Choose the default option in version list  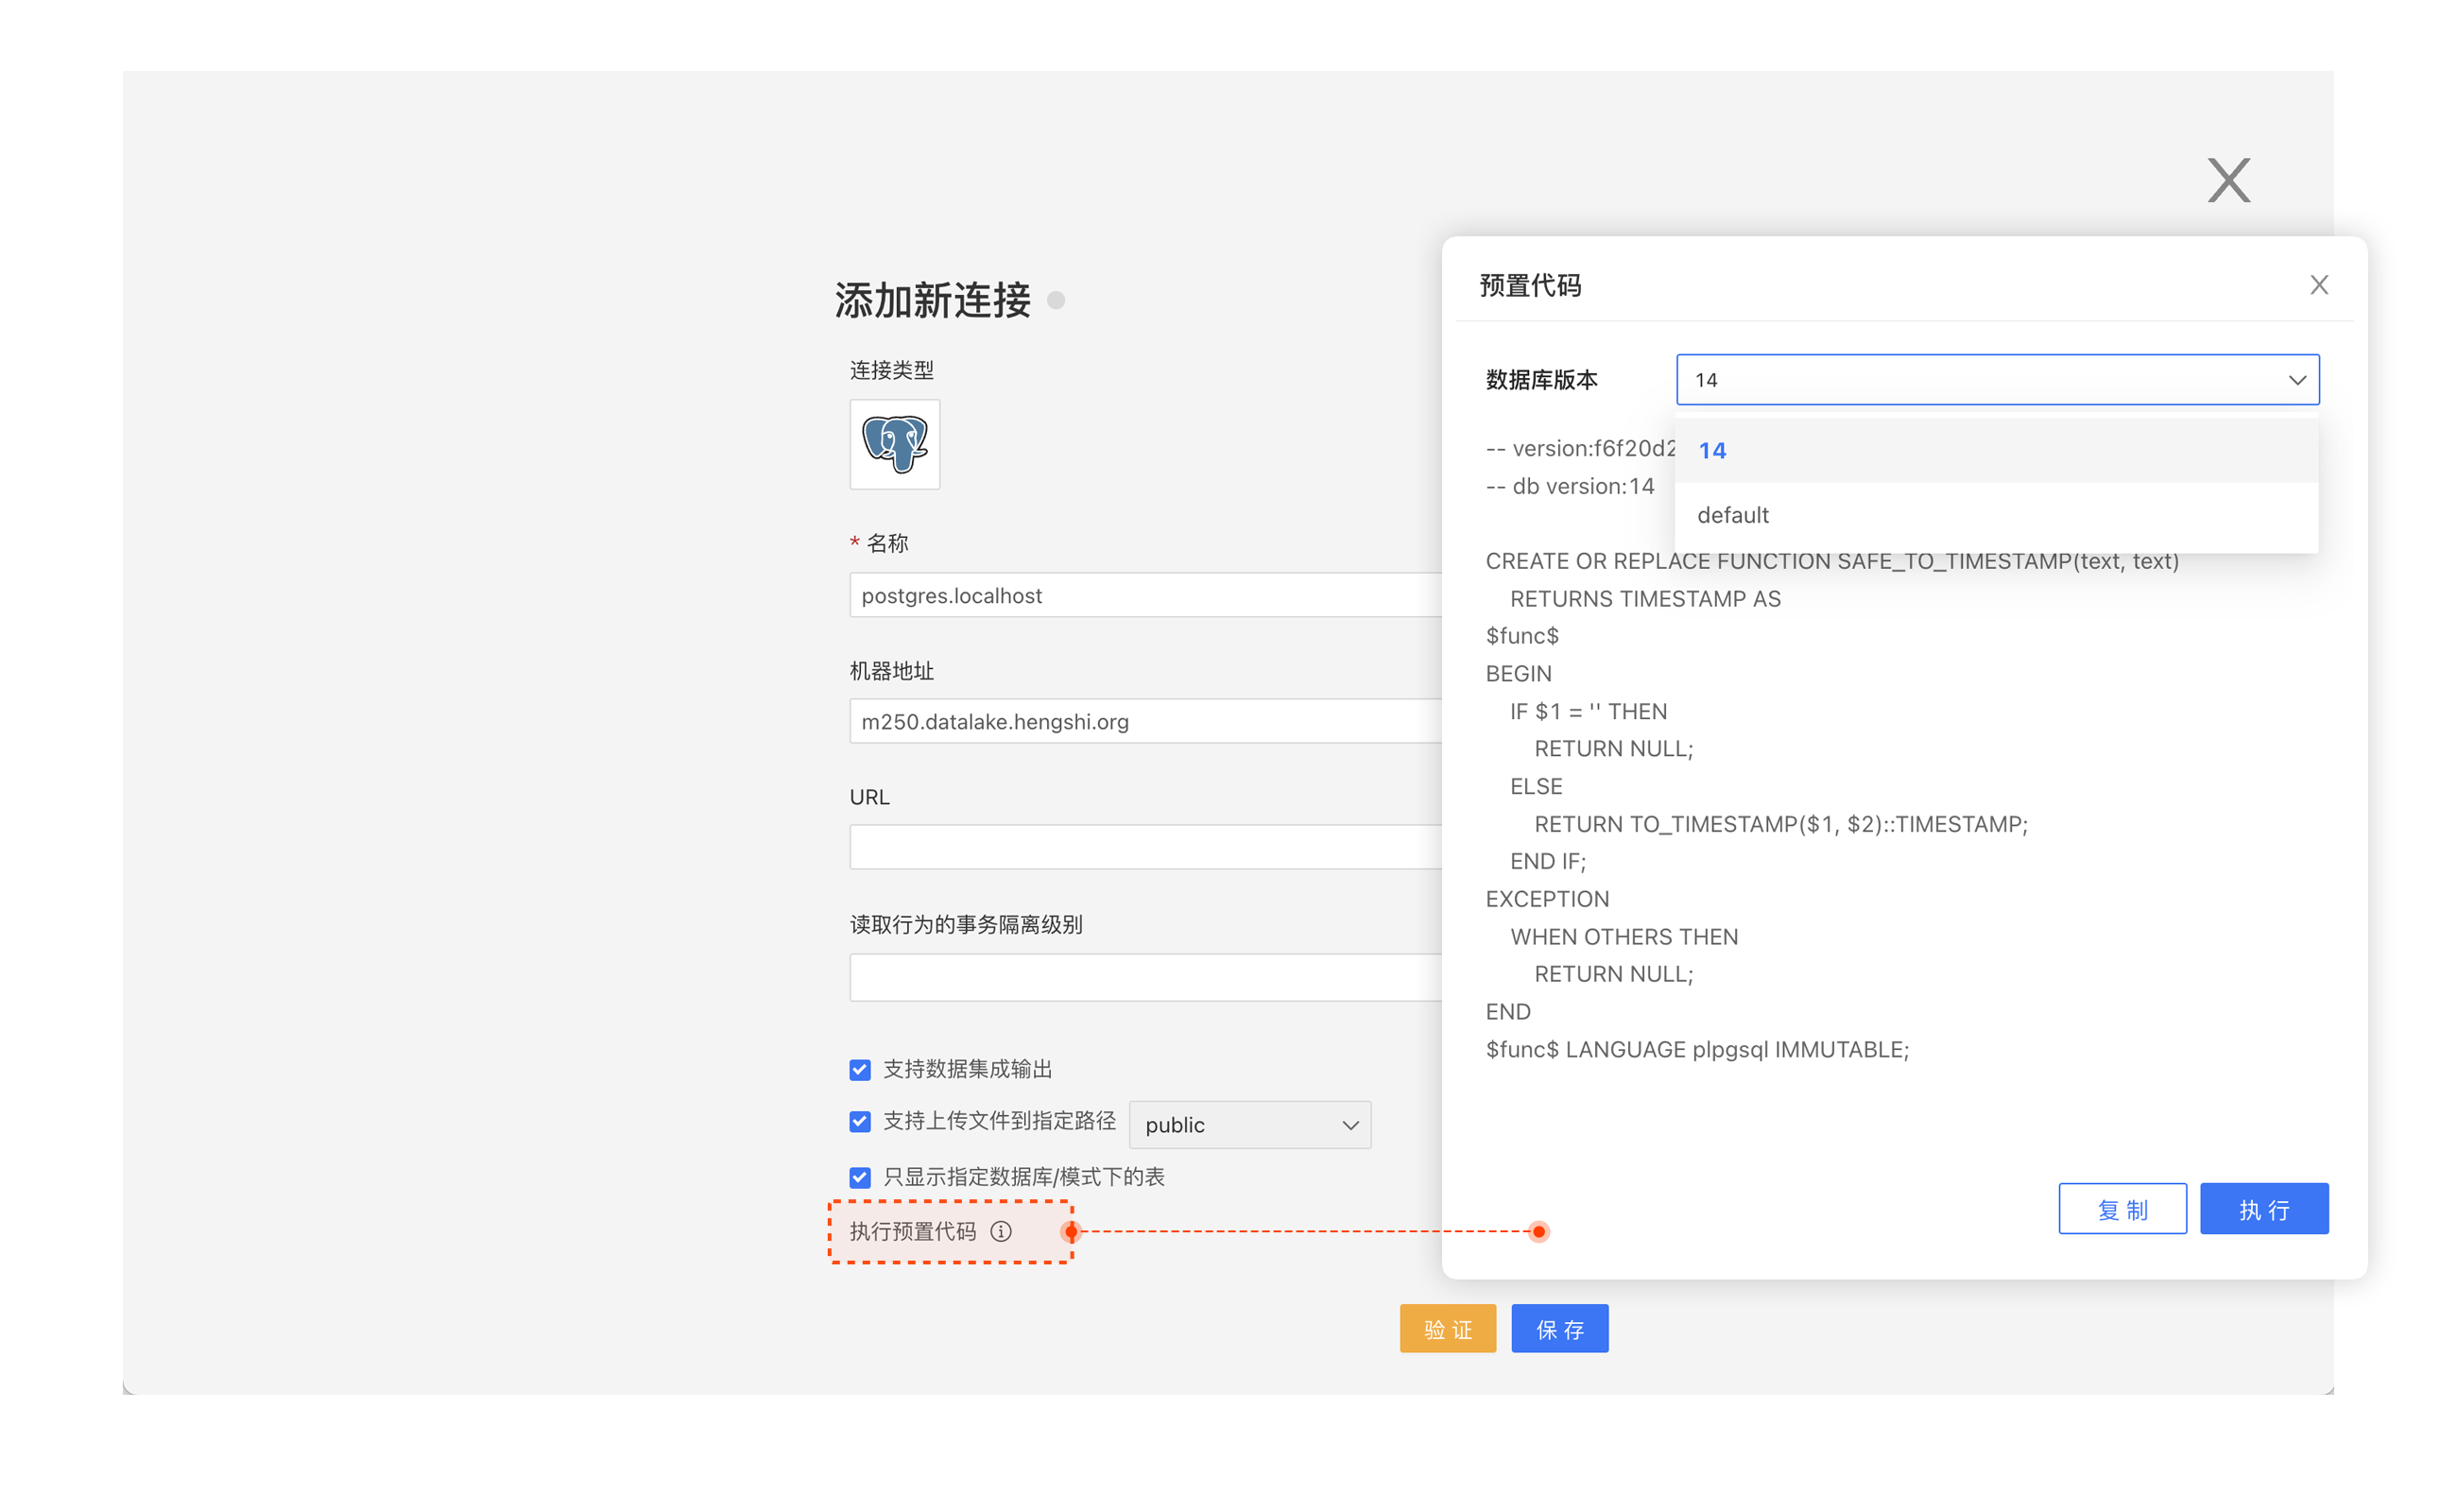click(x=1996, y=515)
